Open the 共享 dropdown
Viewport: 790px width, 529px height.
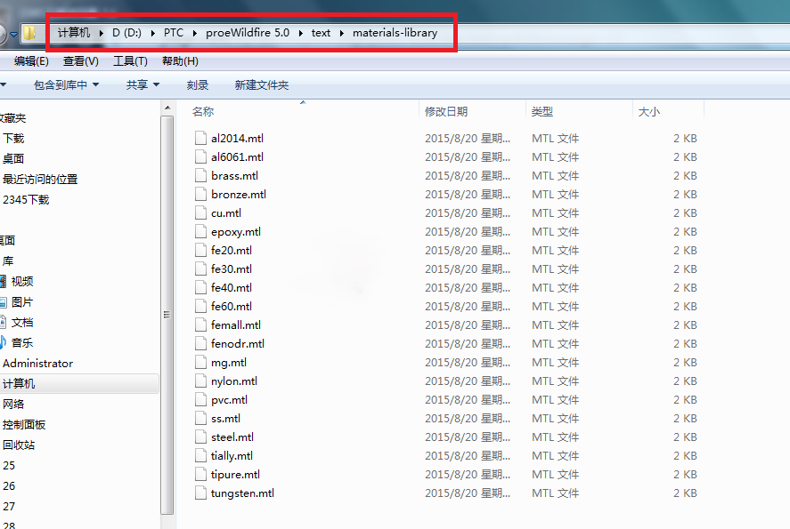[x=143, y=85]
